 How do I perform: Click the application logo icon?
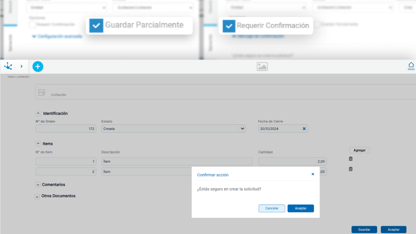pos(8,66)
